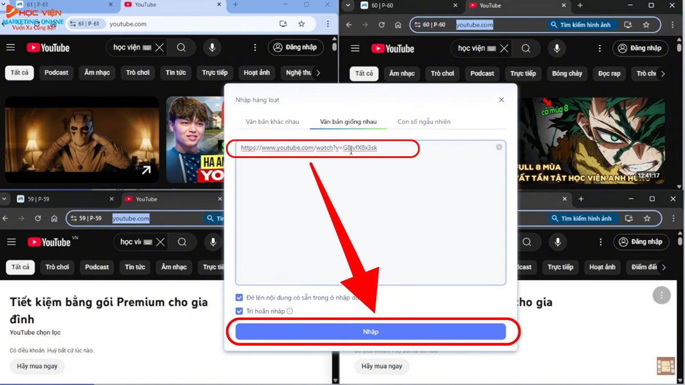
Task: Reload the page in the P-59 window
Action: click(x=38, y=218)
